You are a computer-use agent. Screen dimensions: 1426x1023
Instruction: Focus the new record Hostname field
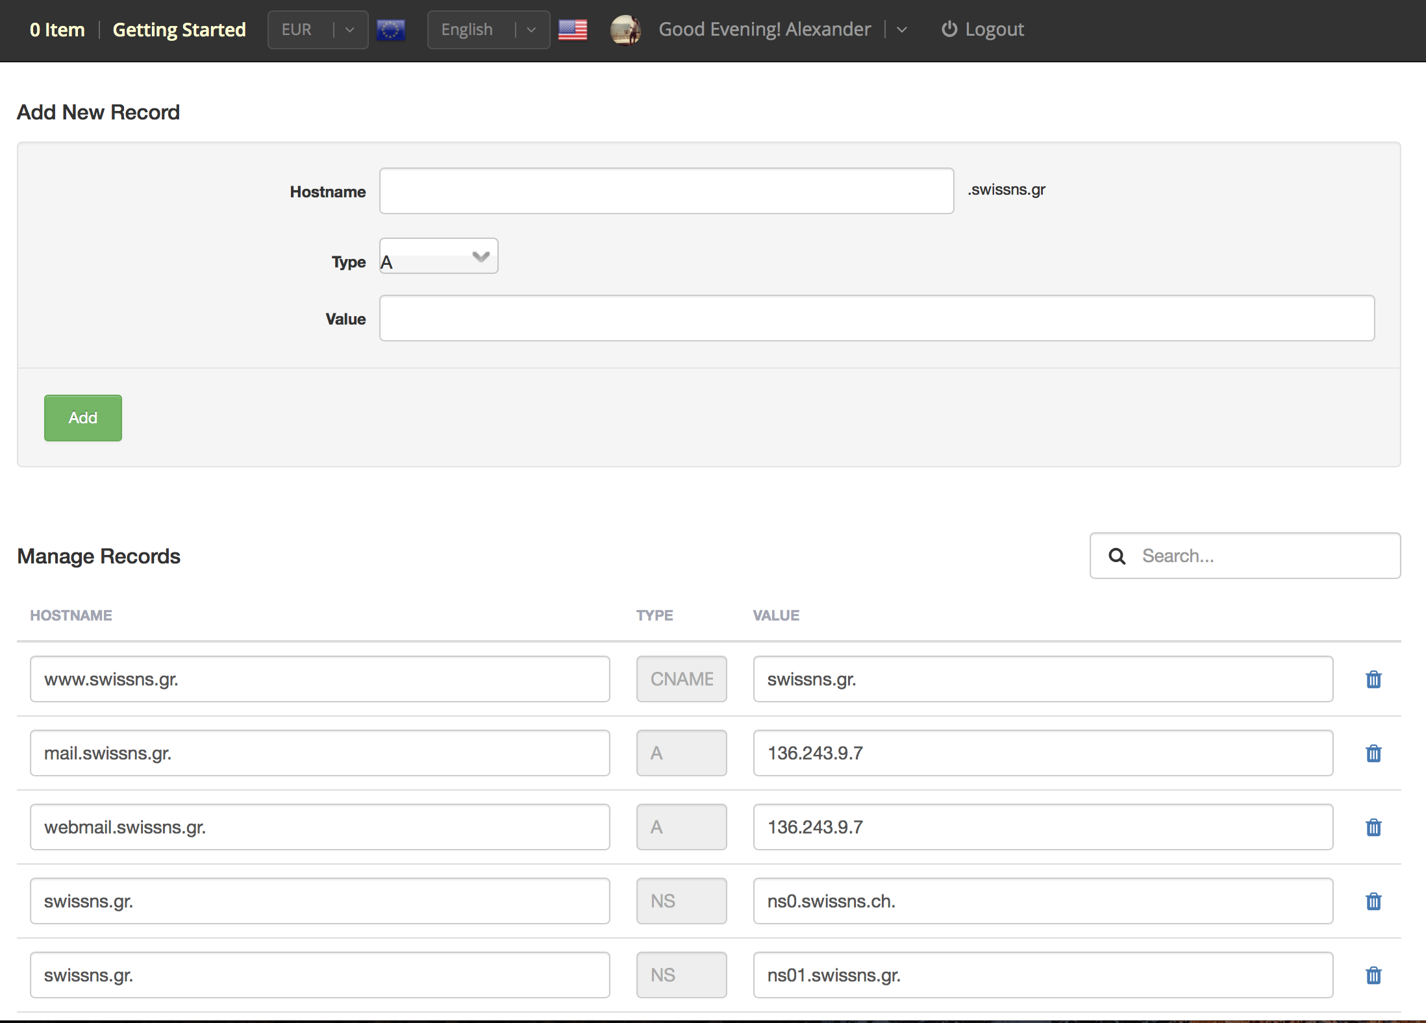point(666,191)
